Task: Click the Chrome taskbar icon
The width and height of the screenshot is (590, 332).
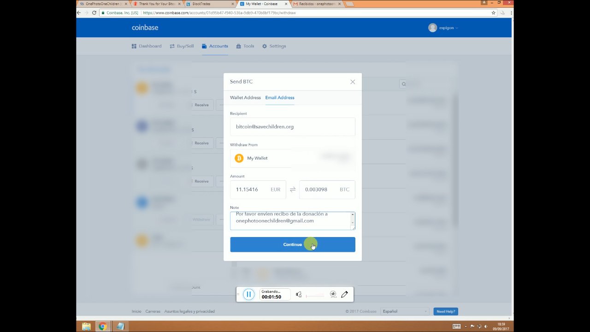Action: pos(103,326)
